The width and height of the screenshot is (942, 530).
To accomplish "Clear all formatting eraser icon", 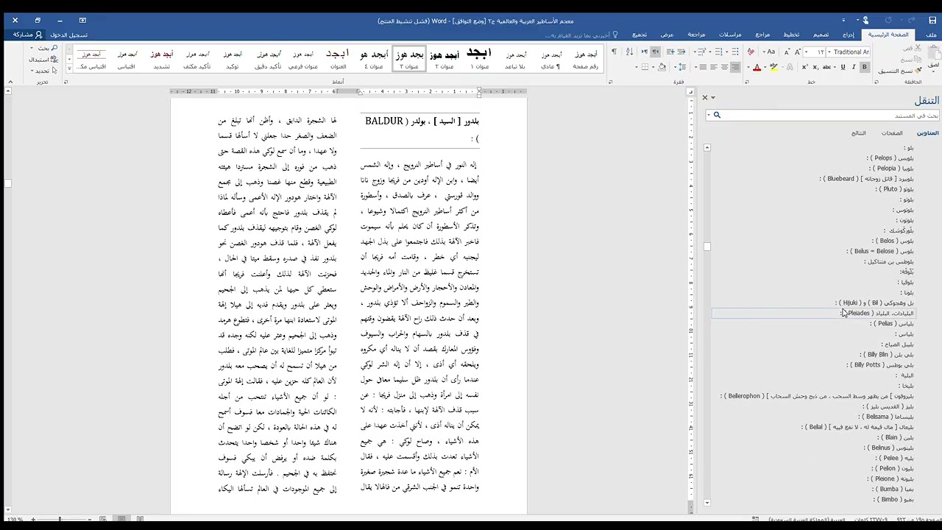I will (x=751, y=52).
